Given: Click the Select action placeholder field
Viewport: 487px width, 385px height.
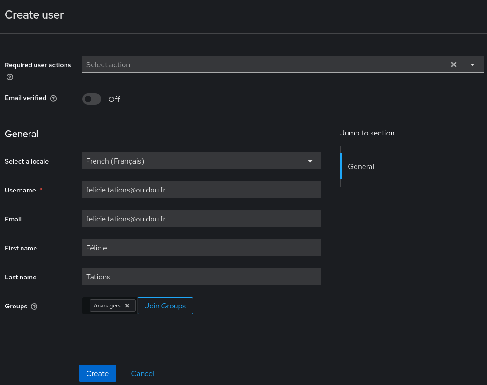Looking at the screenshot, I should (x=262, y=65).
